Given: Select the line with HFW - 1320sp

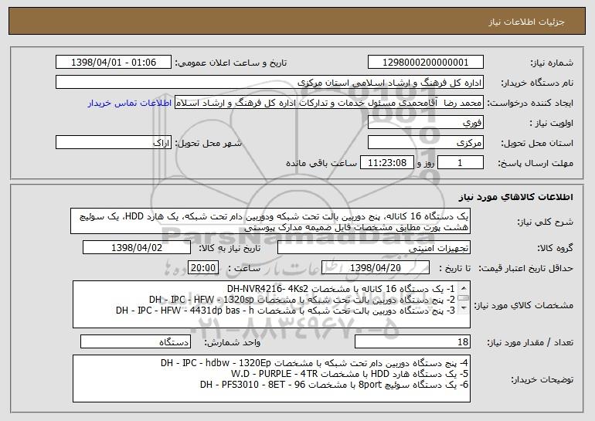Looking at the screenshot, I should 302,299.
